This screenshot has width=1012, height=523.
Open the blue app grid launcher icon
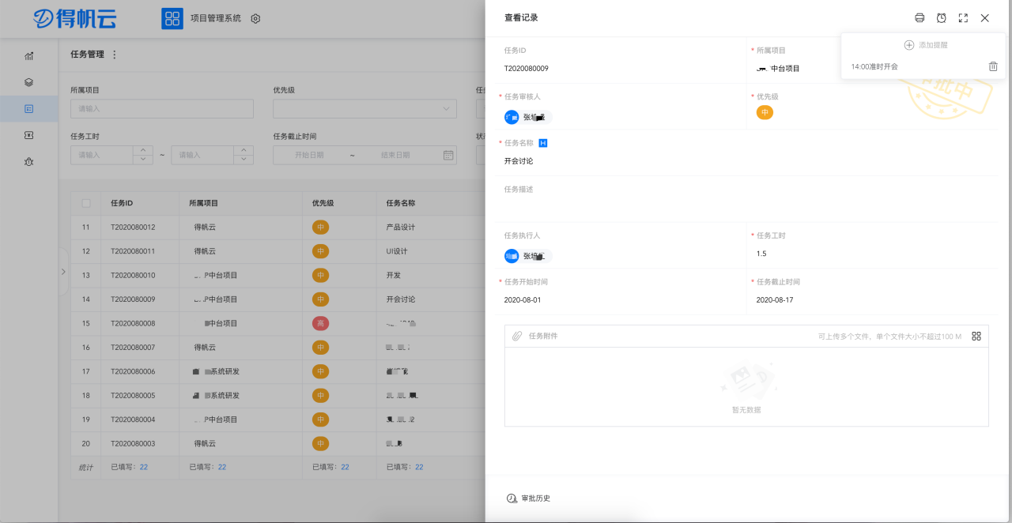pyautogui.click(x=172, y=18)
